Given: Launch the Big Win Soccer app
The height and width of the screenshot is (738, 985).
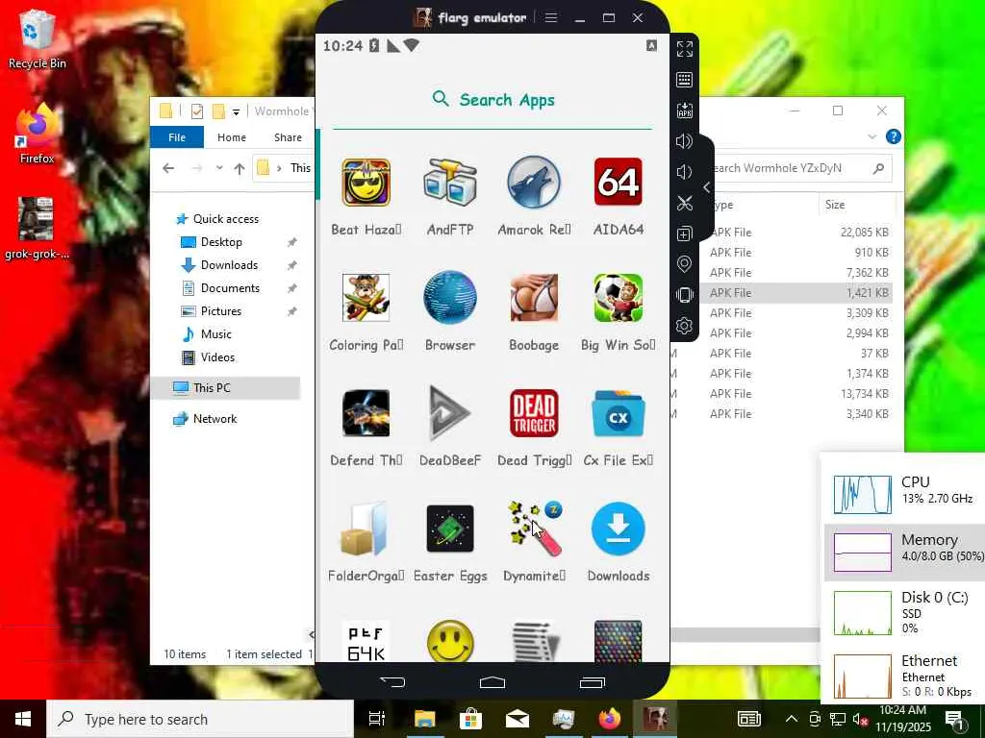Looking at the screenshot, I should click(619, 298).
